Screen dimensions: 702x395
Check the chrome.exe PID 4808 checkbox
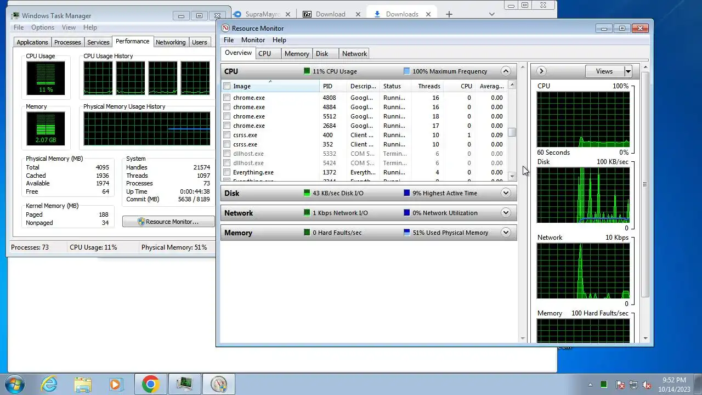pos(227,98)
